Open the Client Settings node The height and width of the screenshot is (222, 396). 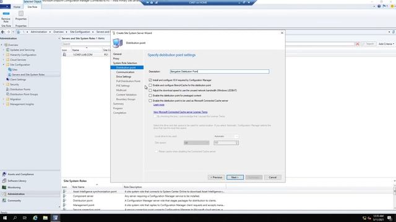[x=18, y=80]
